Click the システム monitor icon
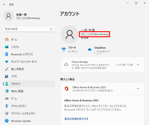This screenshot has height=125, width=149. pos(7,47)
